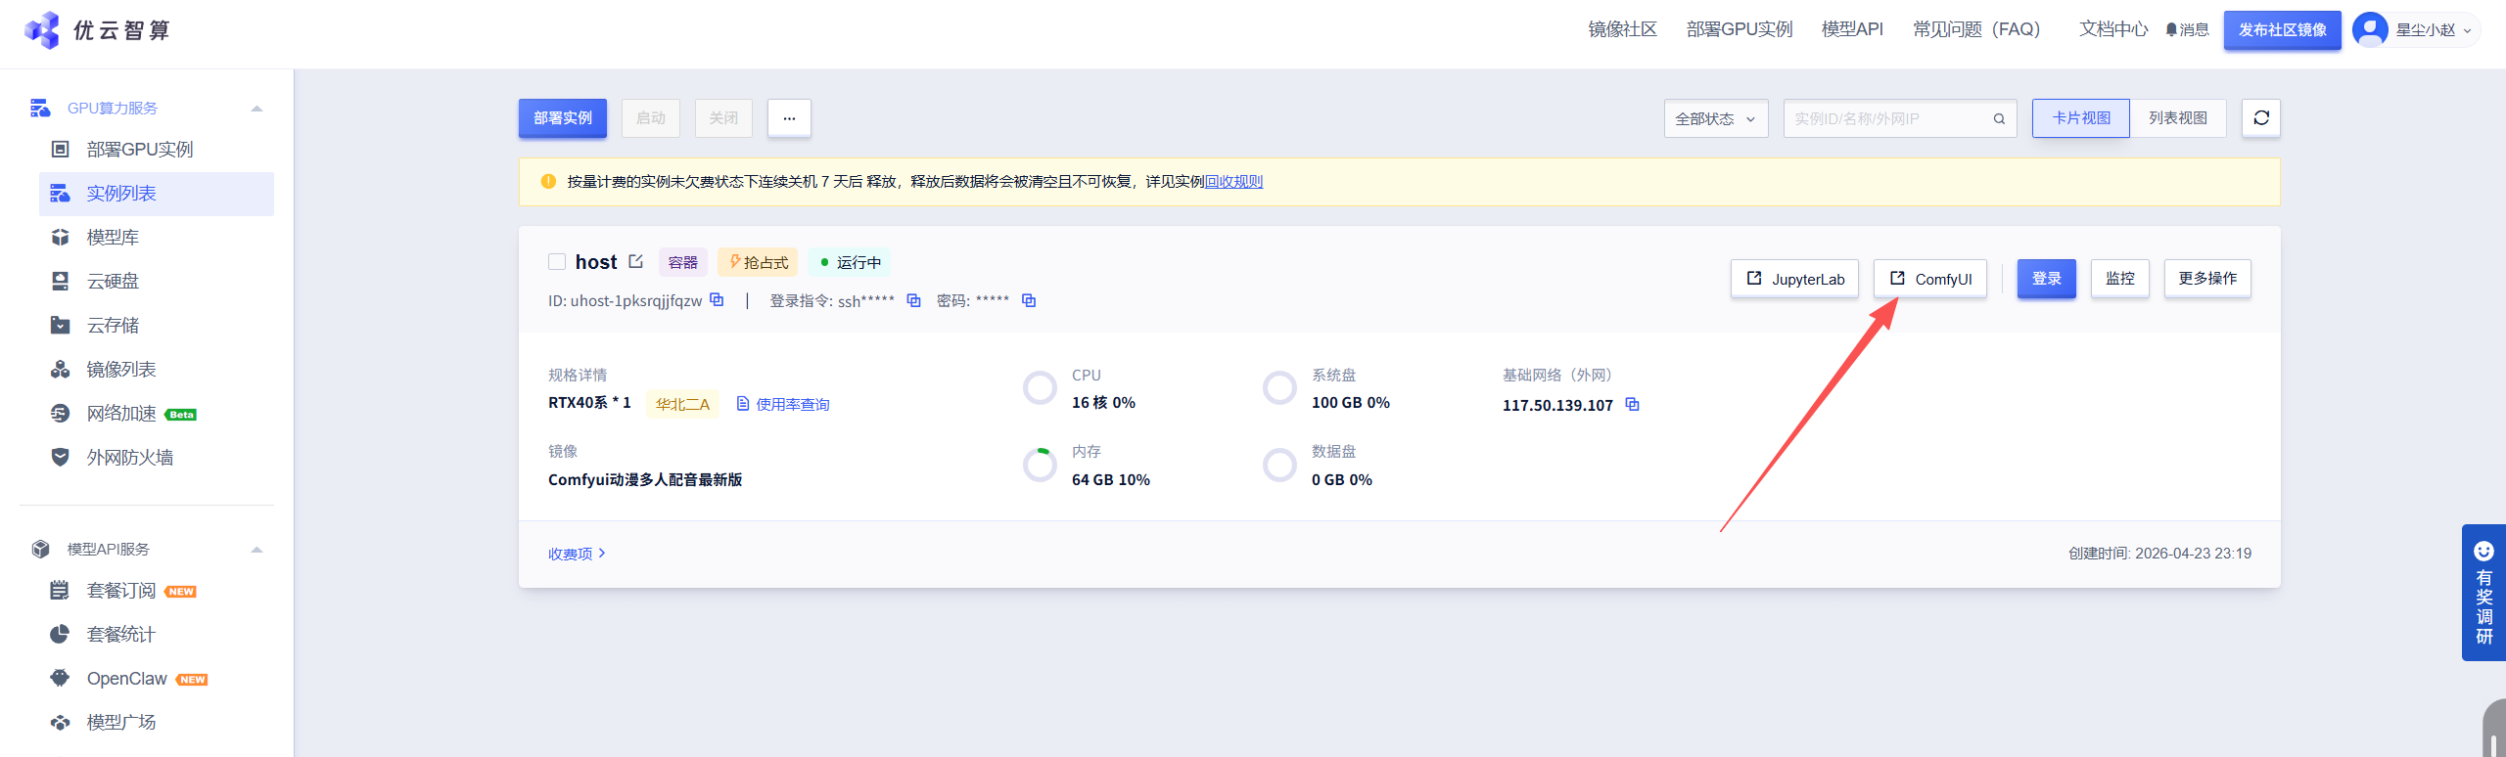Copy the external IP address 117.50.139.107
Screen dimensions: 2506x757
point(1632,404)
